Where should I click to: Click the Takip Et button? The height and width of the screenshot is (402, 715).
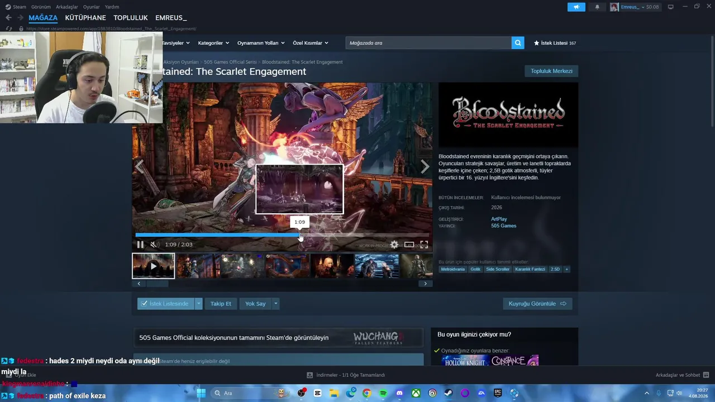pos(221,304)
